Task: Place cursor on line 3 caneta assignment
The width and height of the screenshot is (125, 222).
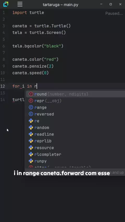Action: (x=41, y=26)
